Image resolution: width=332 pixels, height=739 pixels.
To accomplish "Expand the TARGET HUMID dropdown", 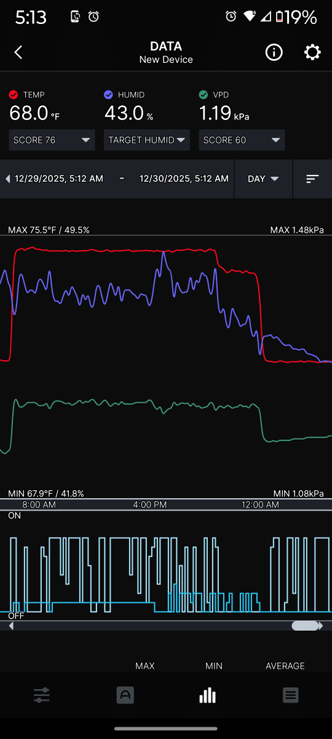I will coord(147,140).
